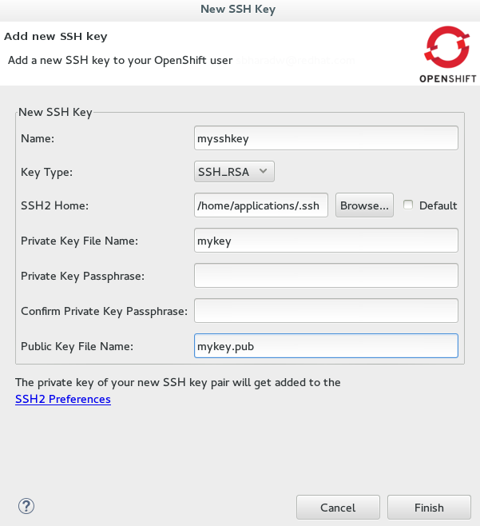The image size is (480, 526).
Task: Click the 'Key Type:' label
Action: tap(46, 172)
